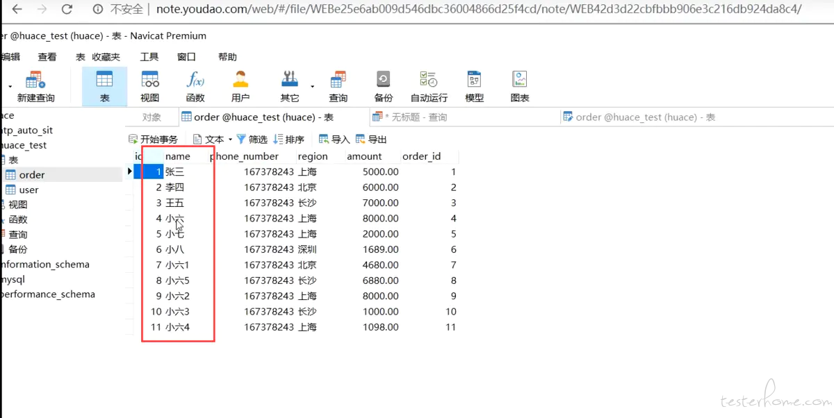
Task: Click the browser back arrow
Action: (17, 10)
